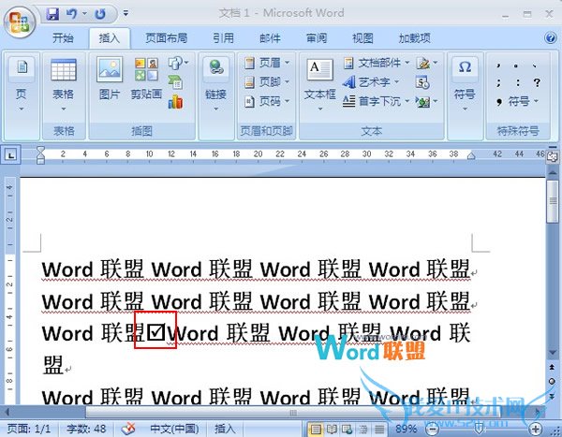Insert SmartArt graphic icon
Image resolution: width=562 pixels, height=437 pixels.
[175, 82]
